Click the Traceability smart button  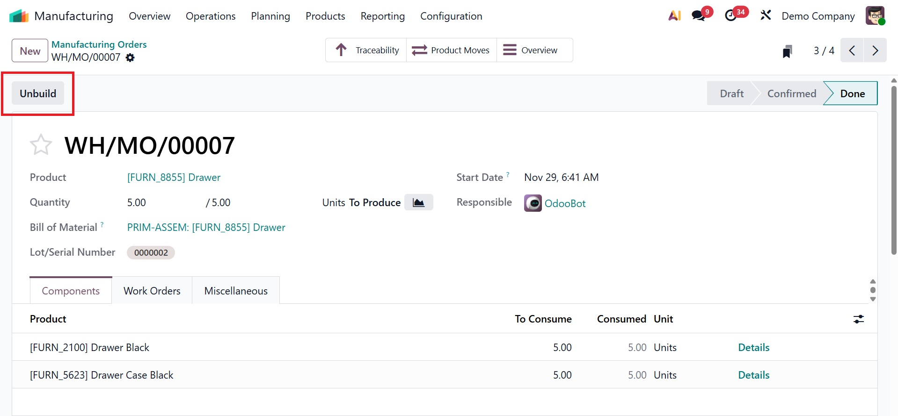366,50
